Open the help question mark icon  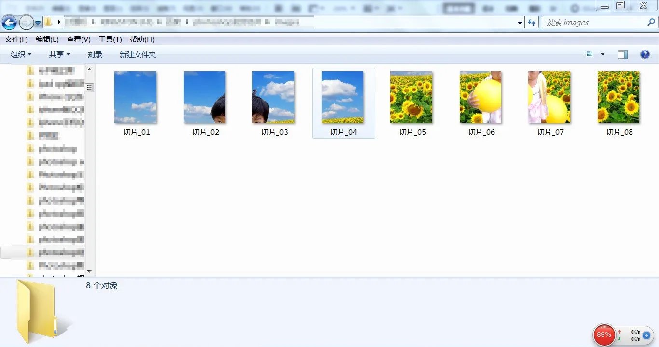pyautogui.click(x=645, y=54)
